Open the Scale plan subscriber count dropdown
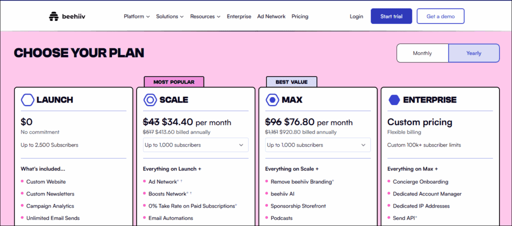Image resolution: width=512 pixels, height=226 pixels. 195,145
